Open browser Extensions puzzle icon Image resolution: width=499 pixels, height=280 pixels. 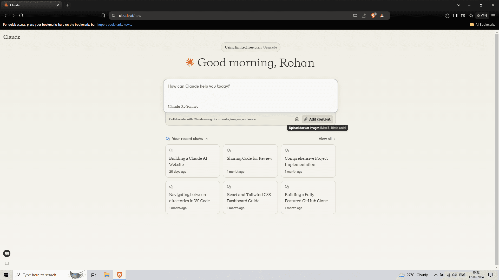click(x=447, y=16)
